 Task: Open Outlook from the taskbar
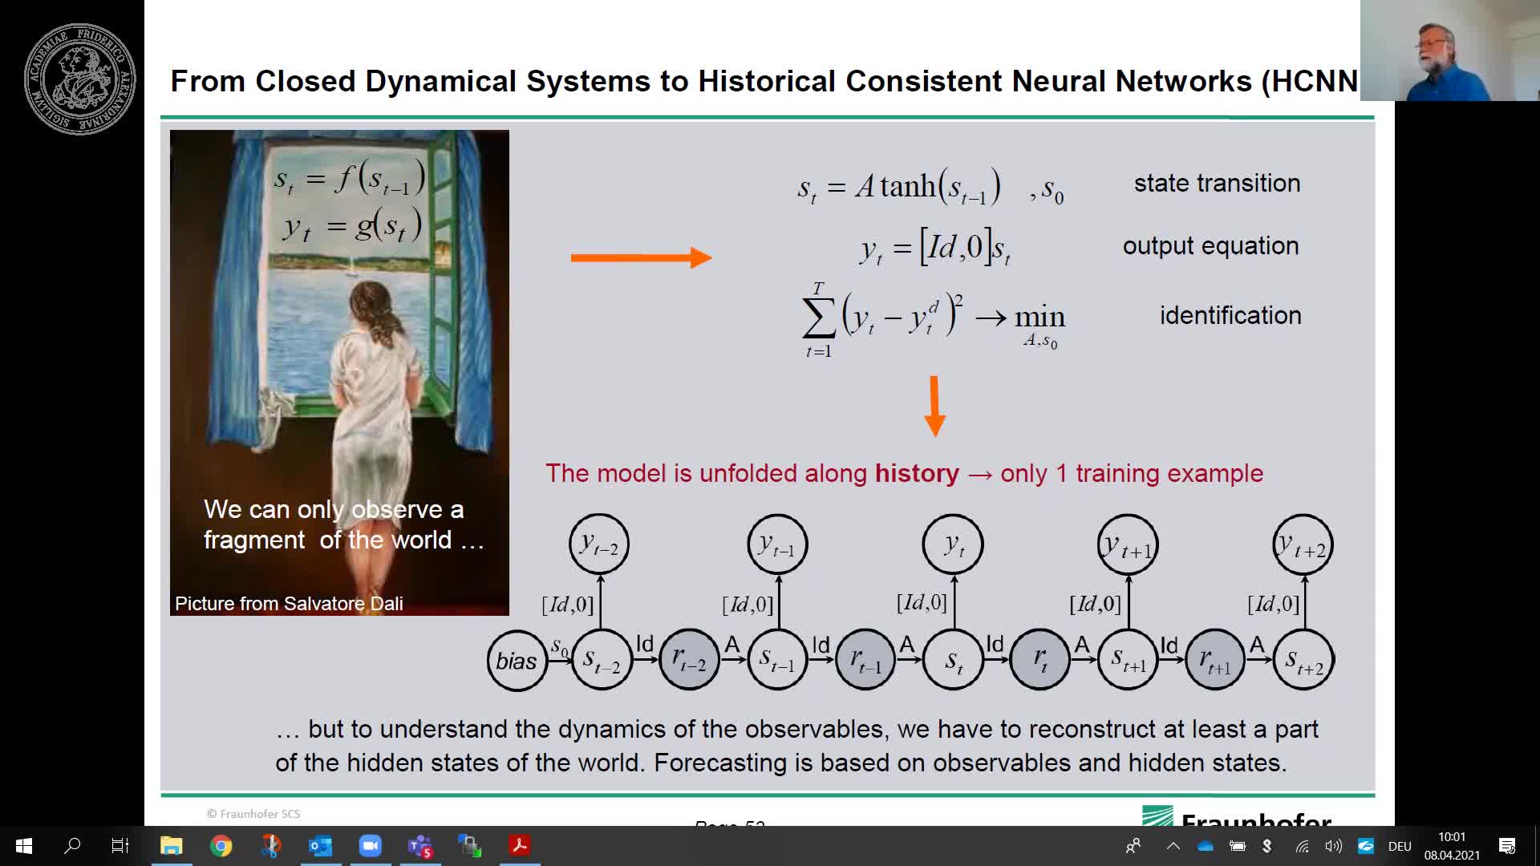320,846
